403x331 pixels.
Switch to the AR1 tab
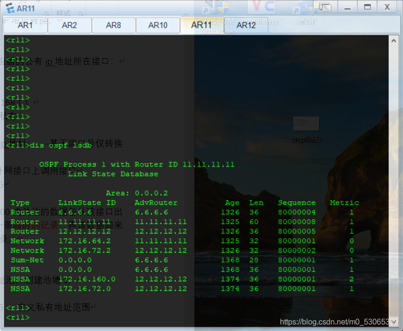pyautogui.click(x=25, y=25)
